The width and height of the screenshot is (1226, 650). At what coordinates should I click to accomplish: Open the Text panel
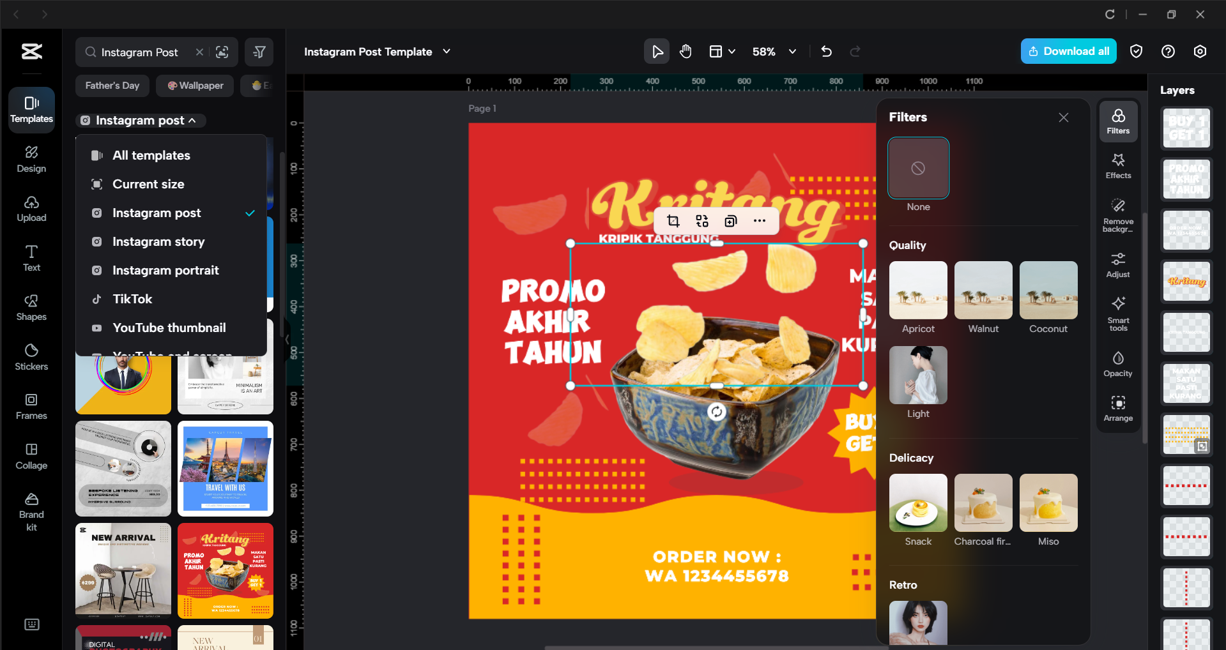click(31, 257)
